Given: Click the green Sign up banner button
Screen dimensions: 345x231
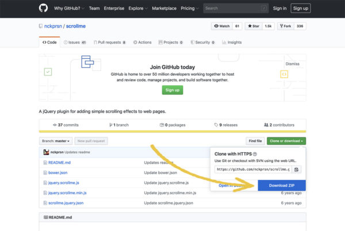Looking at the screenshot, I should click(x=172, y=90).
